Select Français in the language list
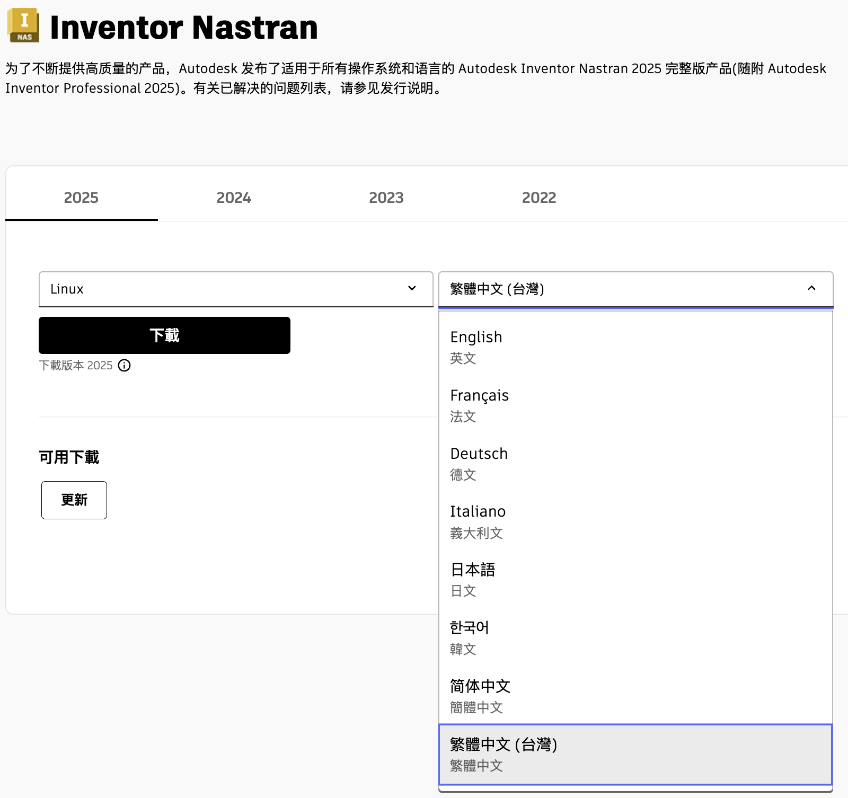848x798 pixels. [635, 405]
